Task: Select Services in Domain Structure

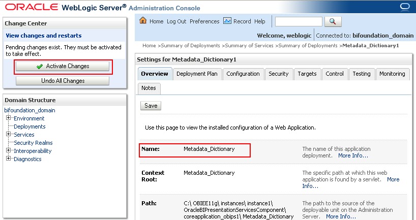Action: (x=24, y=135)
